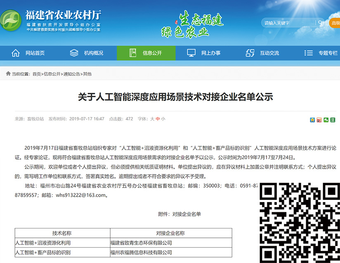Open the 信息公开 tab
This screenshot has height=263, width=340.
coord(152,53)
